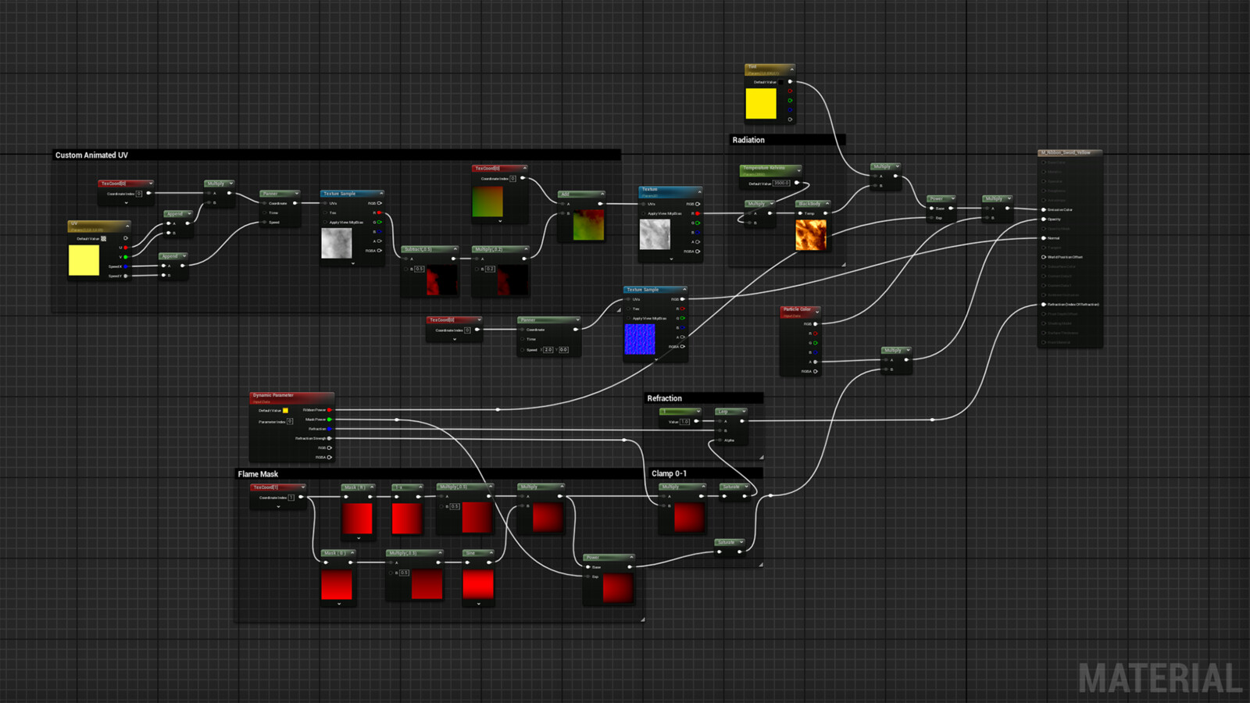Expand the TexCoord[1] node title chevron

pyautogui.click(x=302, y=487)
